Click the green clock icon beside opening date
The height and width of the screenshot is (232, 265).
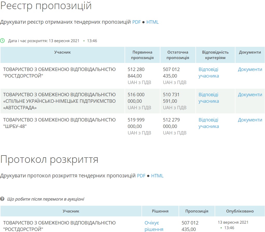click(x=2, y=41)
